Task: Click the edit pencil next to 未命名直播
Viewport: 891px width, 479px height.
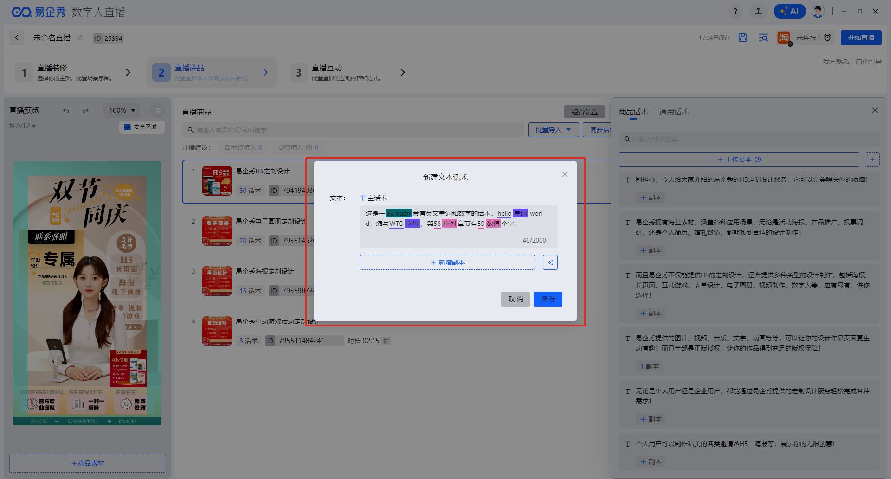Action: click(80, 38)
